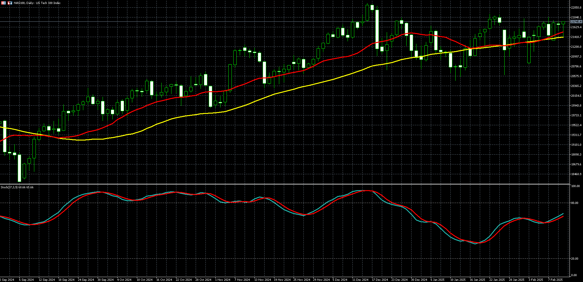Click the 19943.8 price scale label
583x282 pixels.
[x=576, y=106]
